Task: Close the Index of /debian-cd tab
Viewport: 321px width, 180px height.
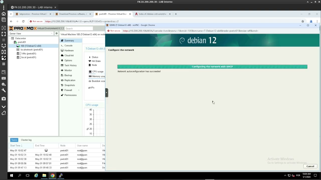Action: click(170, 14)
